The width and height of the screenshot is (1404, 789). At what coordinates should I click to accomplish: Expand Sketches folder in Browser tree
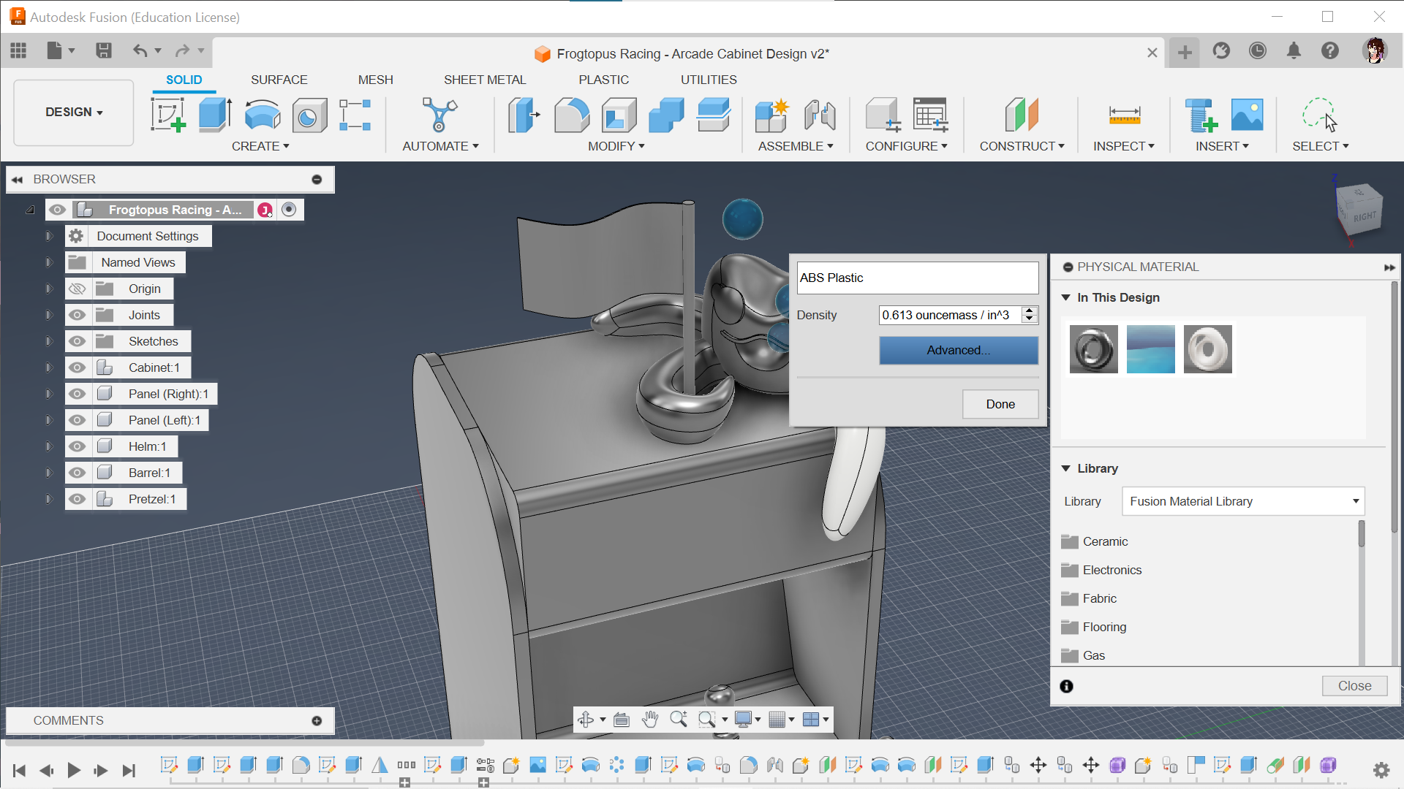(x=48, y=341)
